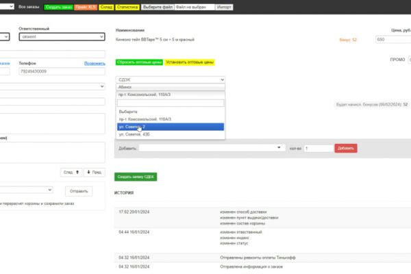This screenshot has height=274, width=411.
Task: Click the green Создать заказ button
Action: point(59,7)
